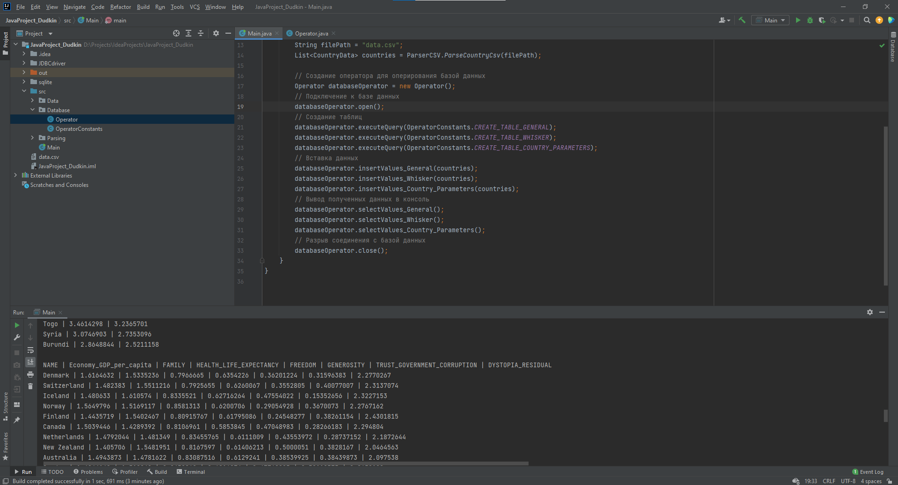Screen dimensions: 898x485
Task: Start debugging with the Debug bug icon
Action: click(x=810, y=20)
